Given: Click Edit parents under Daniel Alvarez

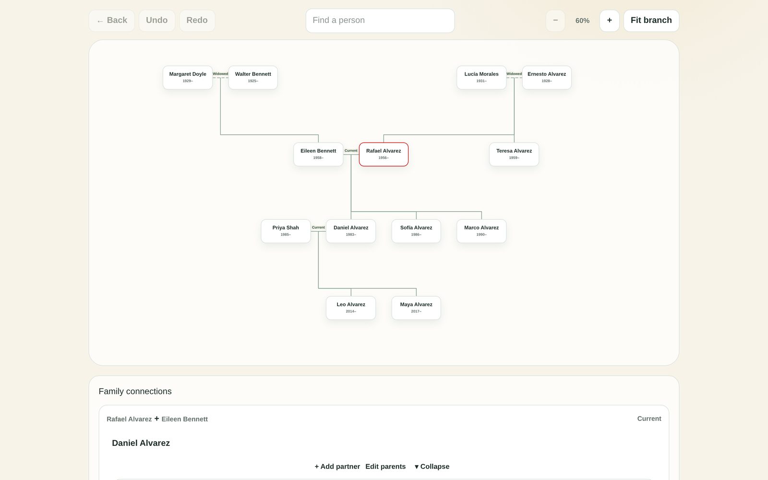Looking at the screenshot, I should point(385,467).
